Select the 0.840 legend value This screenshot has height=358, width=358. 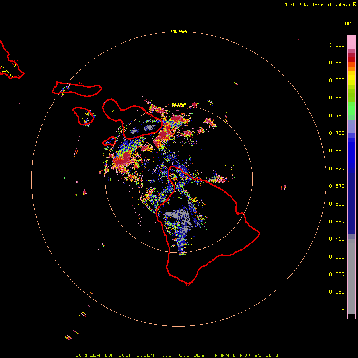(337, 98)
